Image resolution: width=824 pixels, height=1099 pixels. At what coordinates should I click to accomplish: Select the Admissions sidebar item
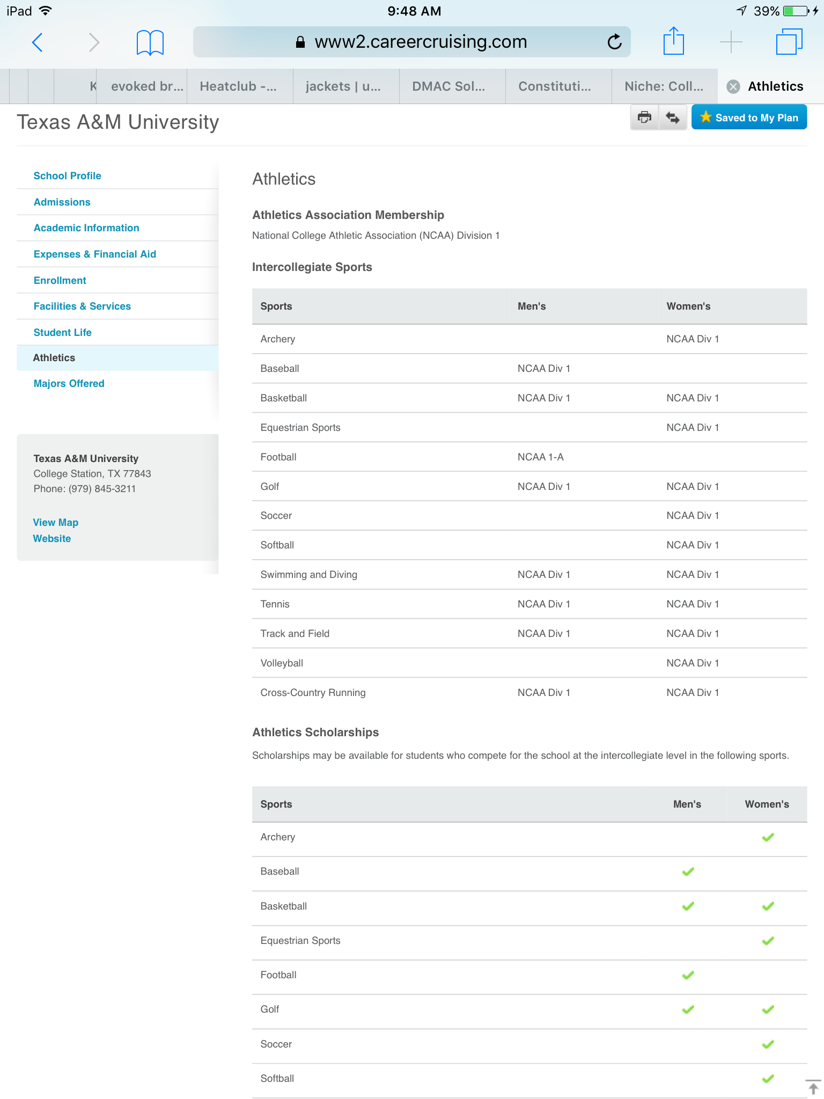(62, 202)
